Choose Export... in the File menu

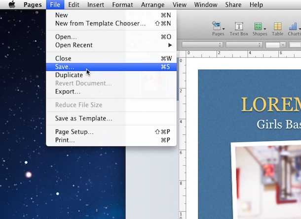tap(111, 92)
